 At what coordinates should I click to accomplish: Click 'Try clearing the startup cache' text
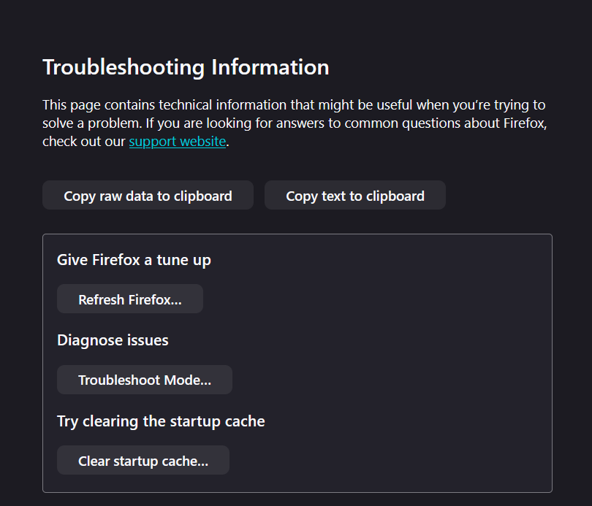[x=161, y=421]
